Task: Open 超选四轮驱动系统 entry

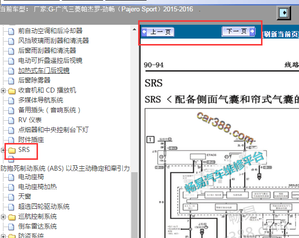Action: [x=44, y=207]
